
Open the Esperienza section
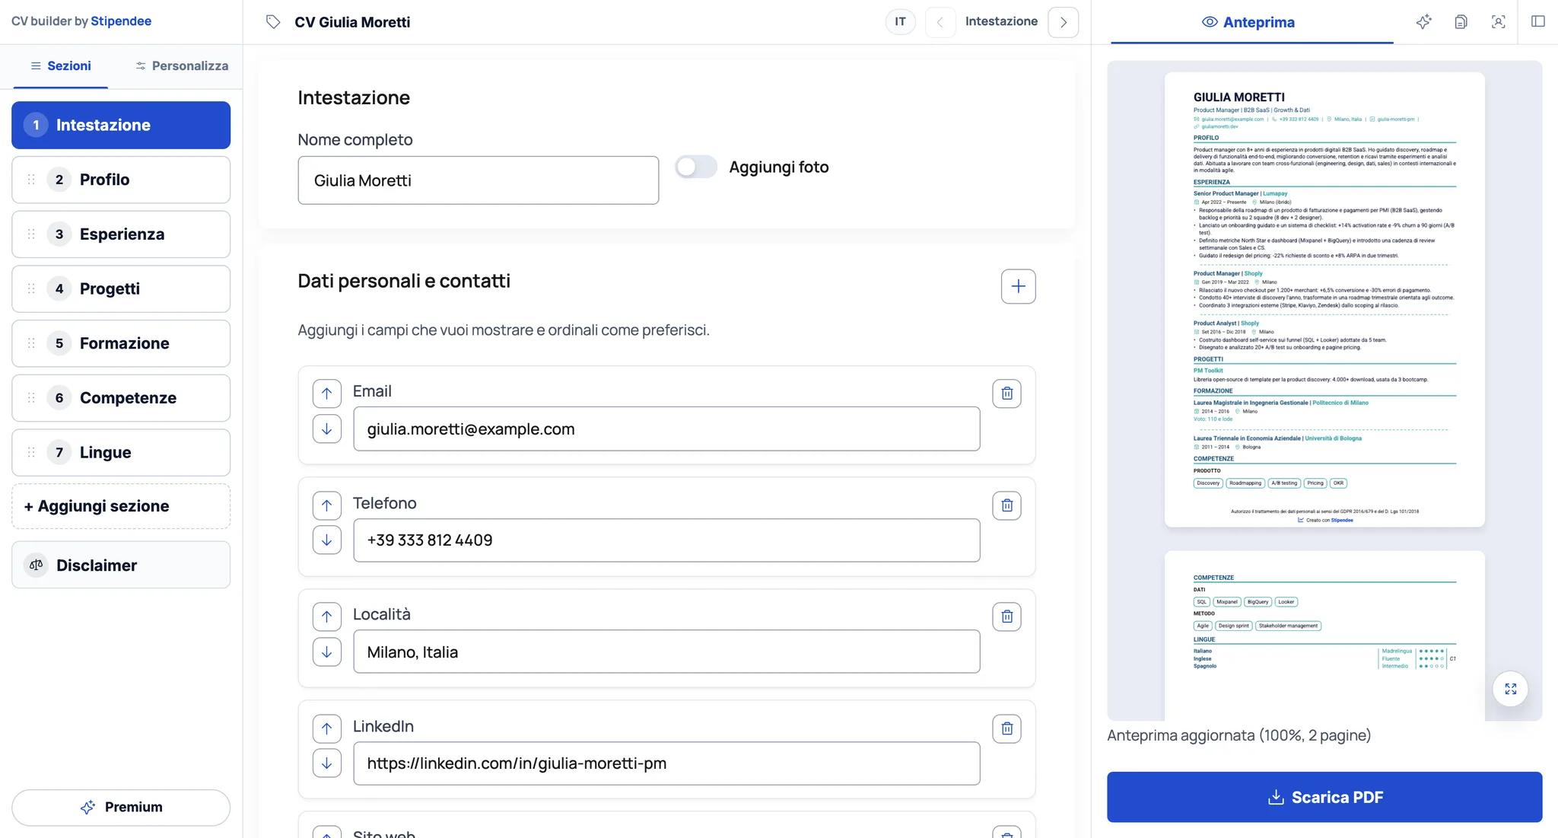pyautogui.click(x=121, y=234)
